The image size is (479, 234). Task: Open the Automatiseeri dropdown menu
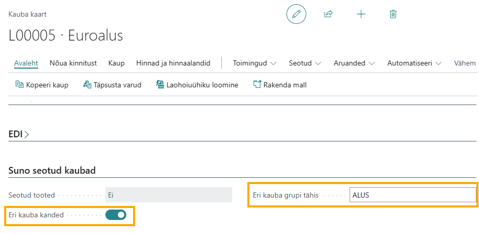(x=414, y=63)
